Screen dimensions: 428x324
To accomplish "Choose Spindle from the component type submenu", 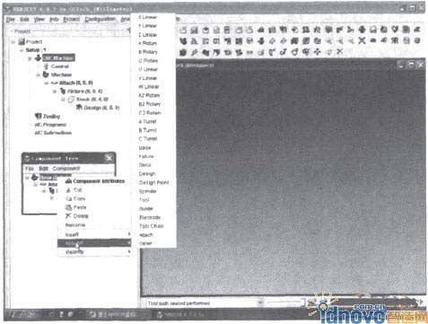I will click(x=147, y=191).
